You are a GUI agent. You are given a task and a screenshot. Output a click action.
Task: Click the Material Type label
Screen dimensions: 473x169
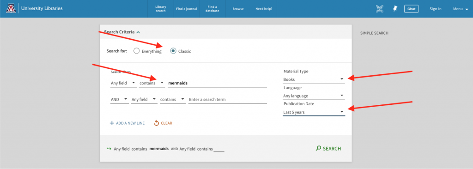(x=296, y=72)
